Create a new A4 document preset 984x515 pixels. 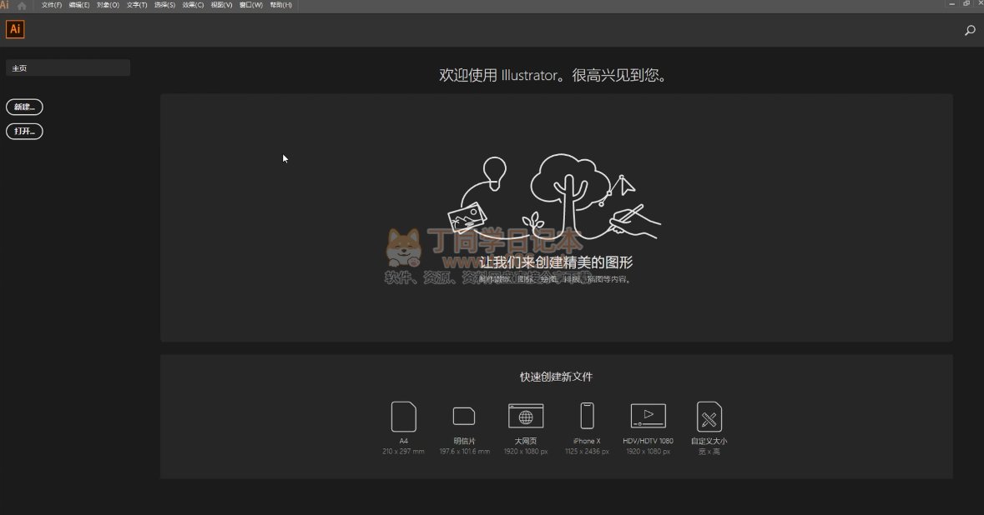[403, 417]
